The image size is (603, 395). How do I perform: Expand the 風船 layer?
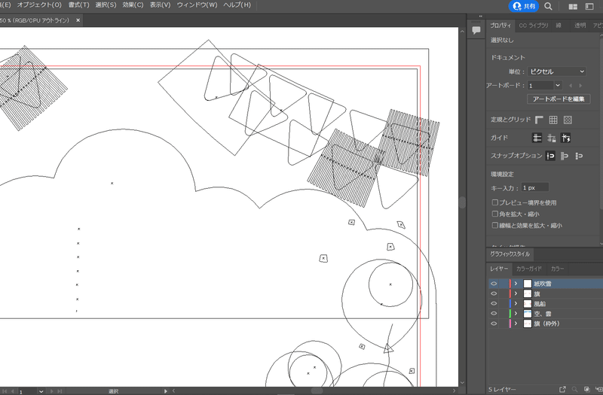[516, 304]
